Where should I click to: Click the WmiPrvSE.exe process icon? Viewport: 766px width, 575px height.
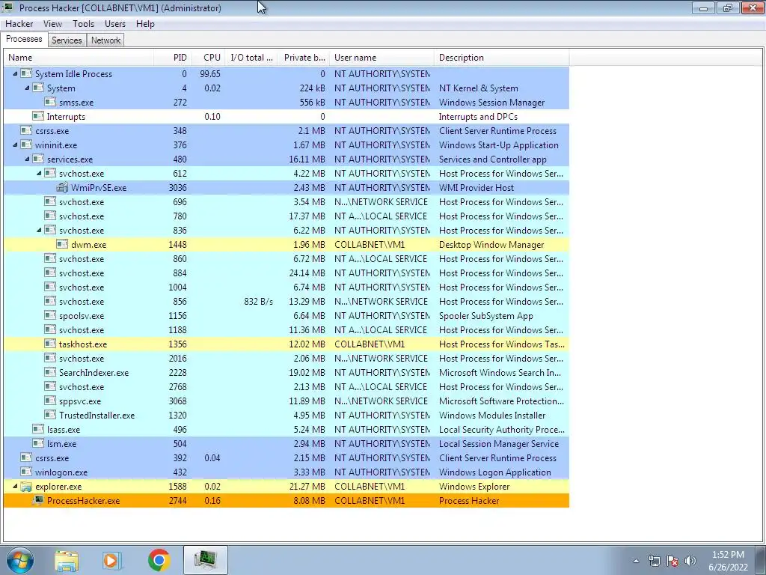(62, 188)
